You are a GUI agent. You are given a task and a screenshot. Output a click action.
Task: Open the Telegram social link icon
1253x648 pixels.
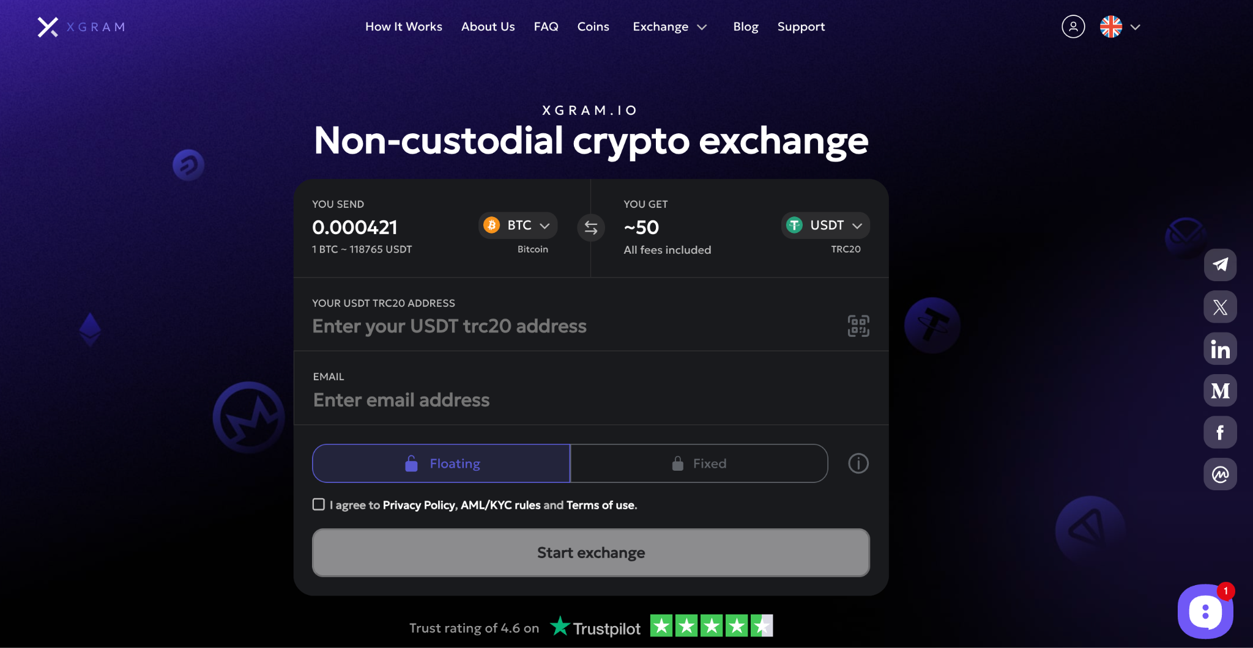pos(1220,265)
